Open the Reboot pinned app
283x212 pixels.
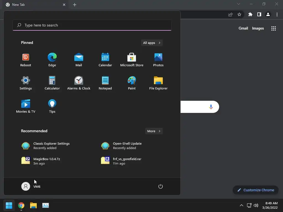tap(26, 60)
